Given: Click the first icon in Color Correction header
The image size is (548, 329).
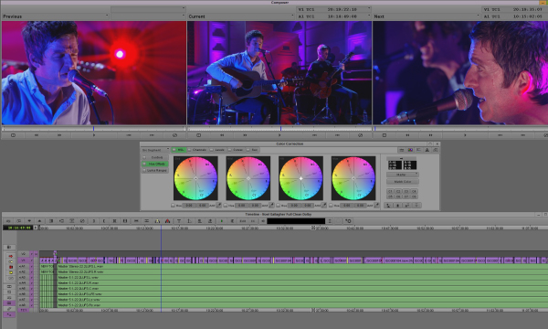Looking at the screenshot, I should (402, 150).
